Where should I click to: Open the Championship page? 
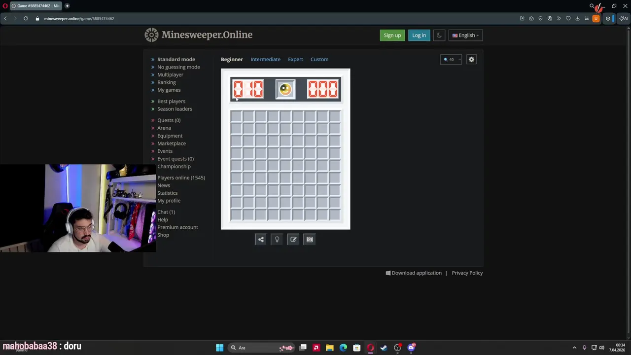pyautogui.click(x=174, y=166)
